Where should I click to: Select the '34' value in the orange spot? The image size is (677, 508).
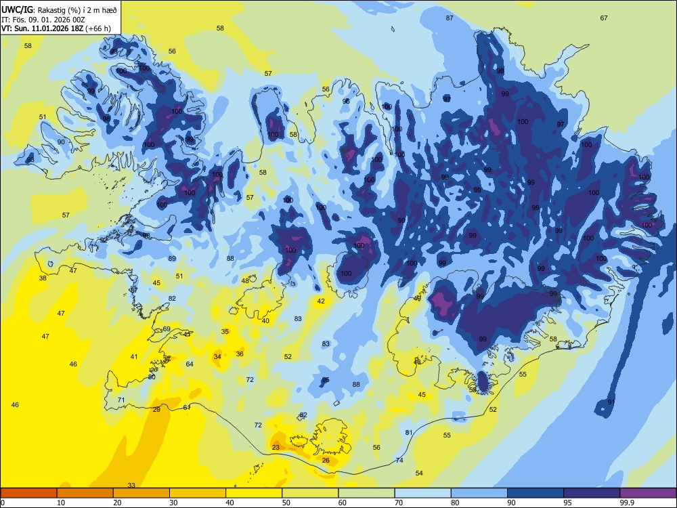coord(217,357)
